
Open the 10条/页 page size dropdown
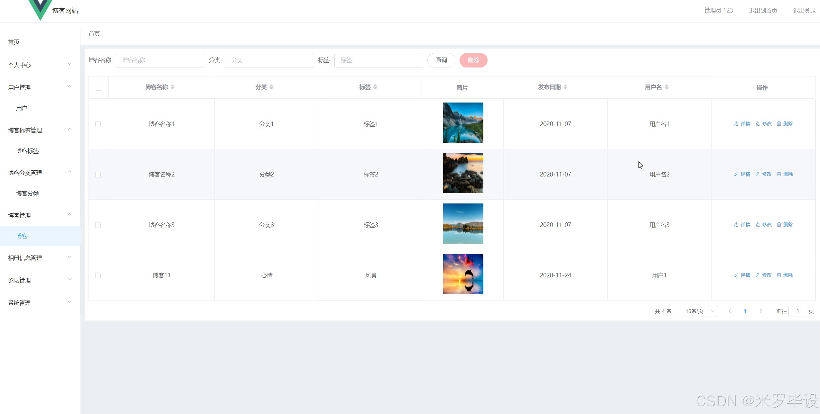pos(697,311)
